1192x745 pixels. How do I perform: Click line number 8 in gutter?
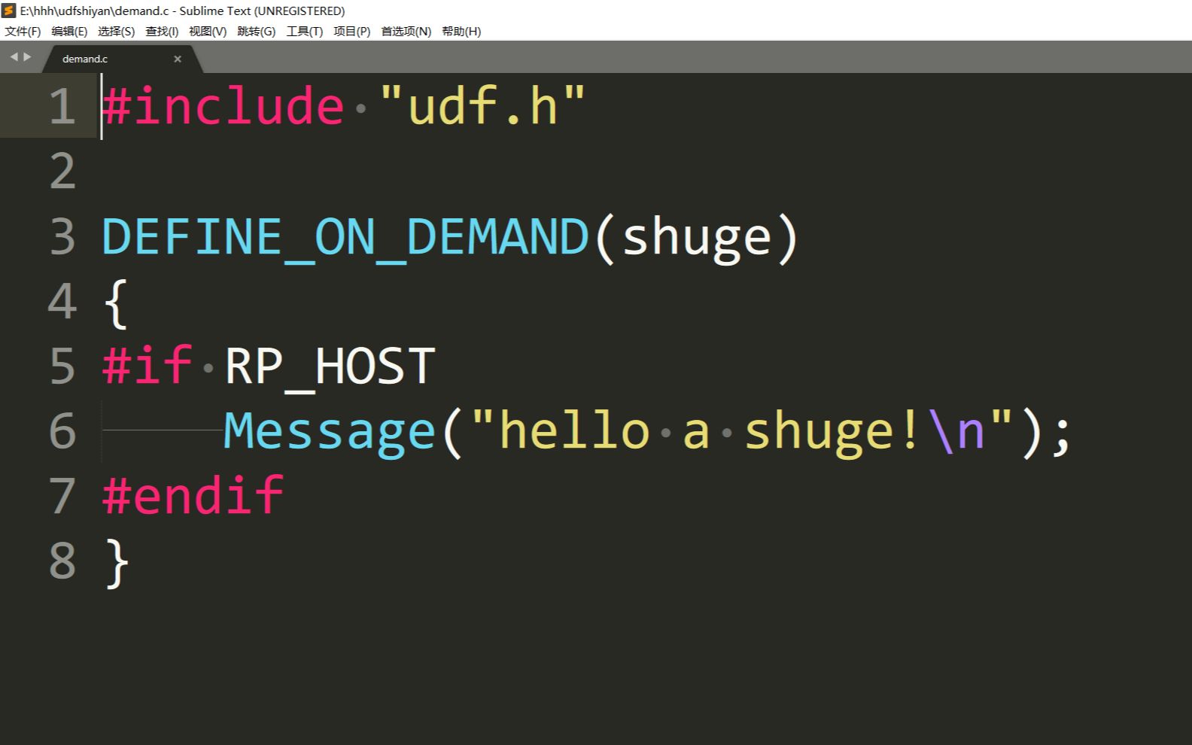point(62,561)
